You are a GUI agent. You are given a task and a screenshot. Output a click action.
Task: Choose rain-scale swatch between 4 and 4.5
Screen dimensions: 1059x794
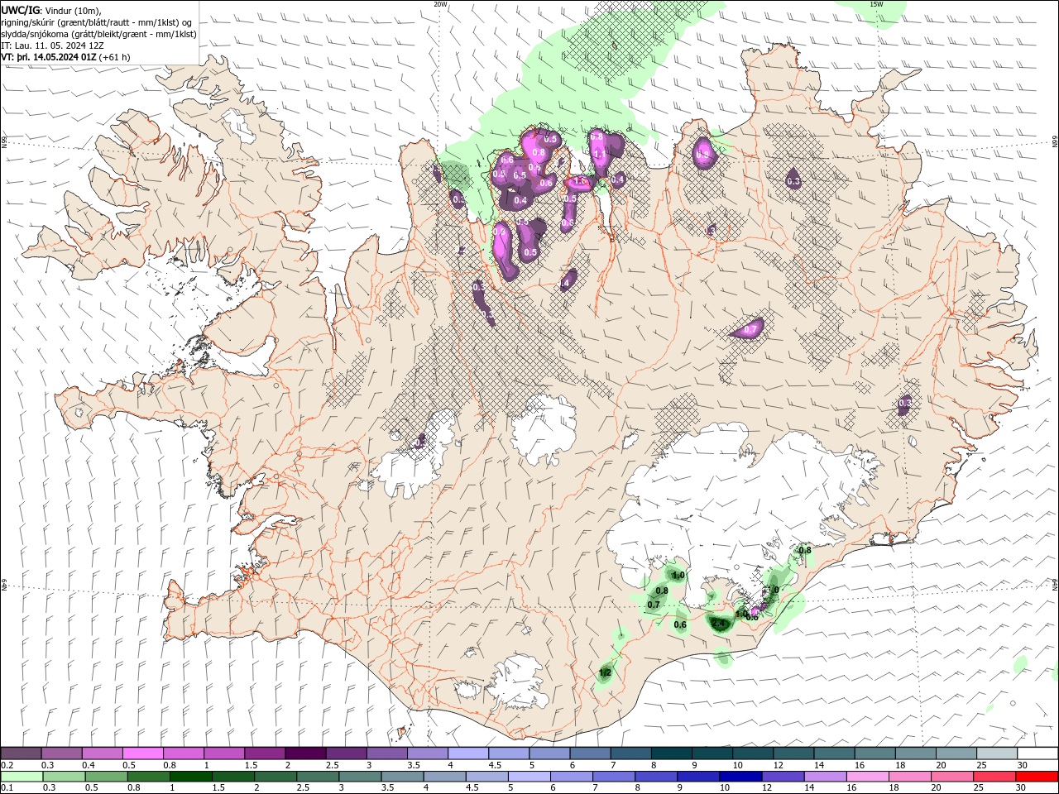444,777
